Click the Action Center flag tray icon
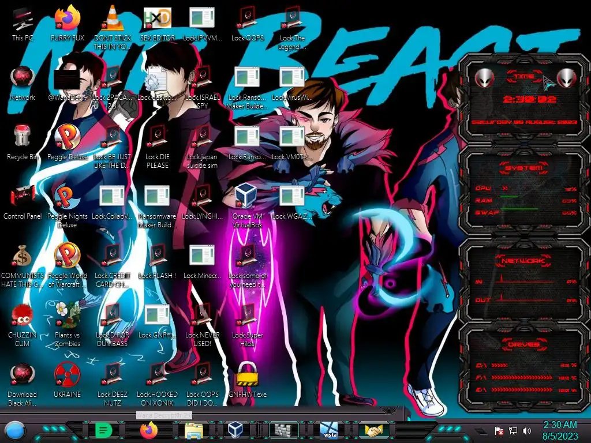This screenshot has height=443, width=591. [499, 431]
